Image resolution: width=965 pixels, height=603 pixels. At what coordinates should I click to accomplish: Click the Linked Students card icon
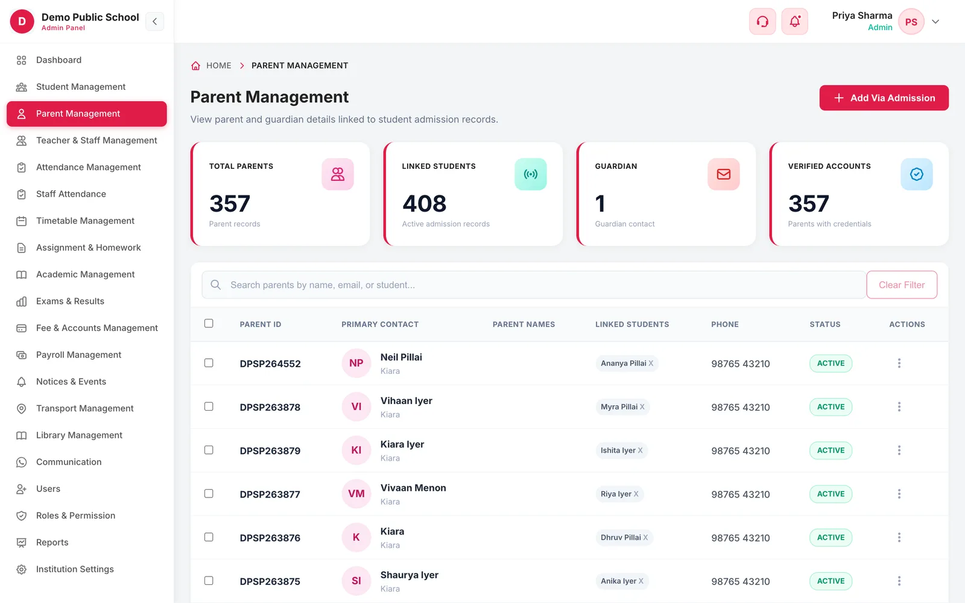point(531,174)
